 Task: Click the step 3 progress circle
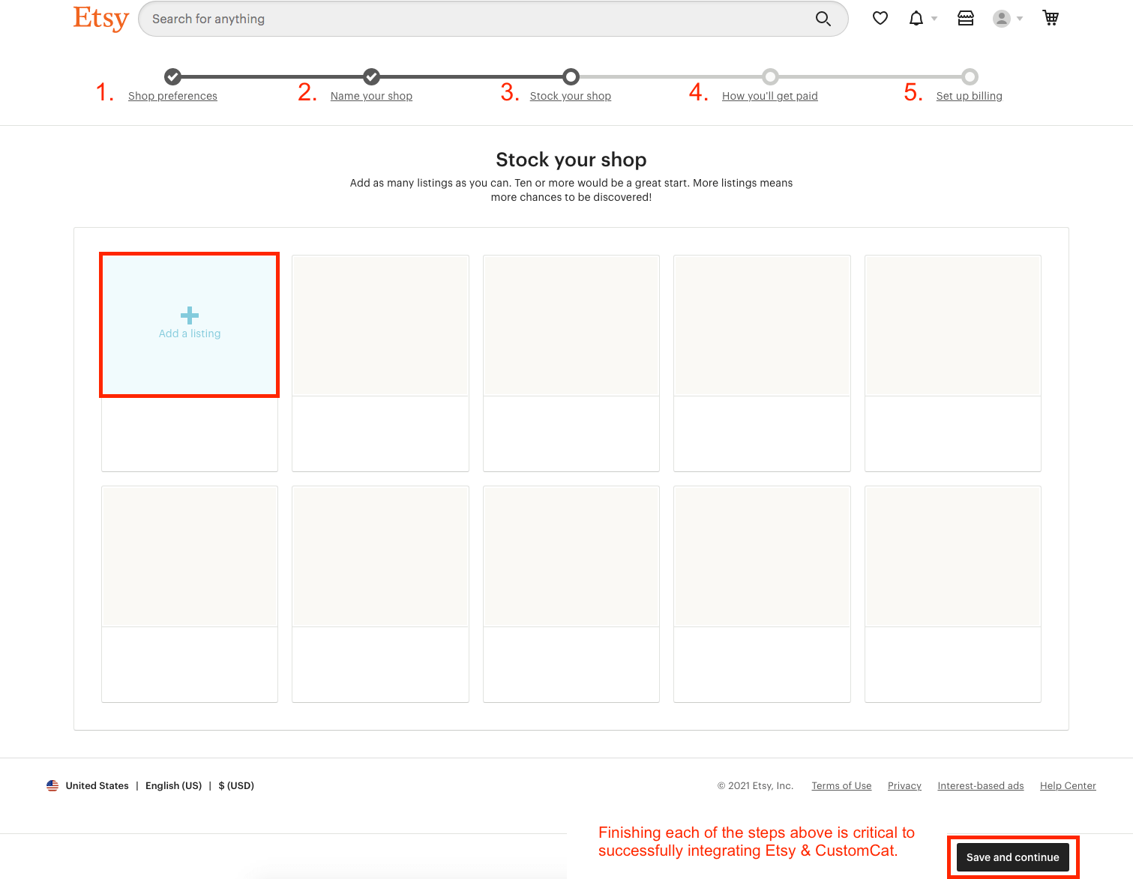[571, 77]
